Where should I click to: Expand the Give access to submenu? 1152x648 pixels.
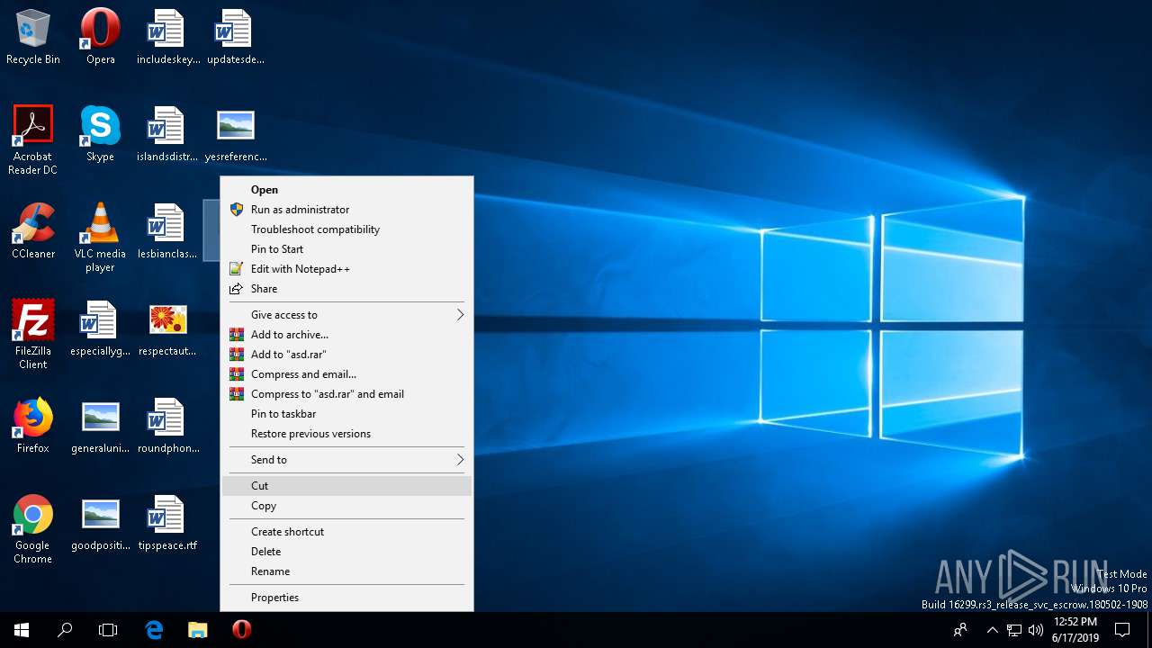point(346,315)
